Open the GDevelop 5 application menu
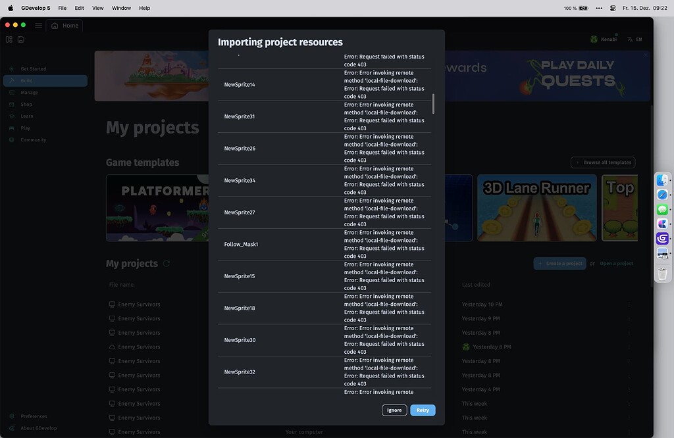Image resolution: width=674 pixels, height=438 pixels. point(36,8)
